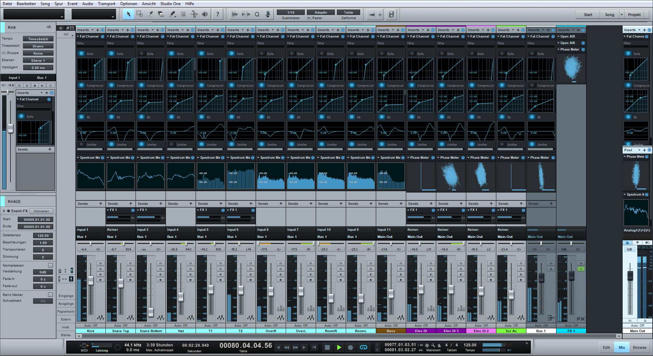Record-arm the T2 channel
Image resolution: width=653 pixels, height=356 pixels.
point(251,280)
